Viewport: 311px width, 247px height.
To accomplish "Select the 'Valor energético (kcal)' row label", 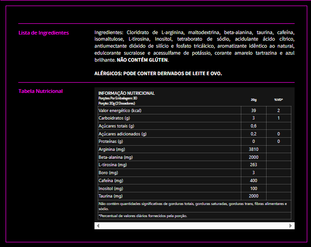I will tap(120, 110).
